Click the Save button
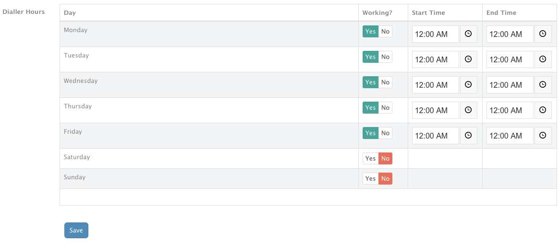 76,230
